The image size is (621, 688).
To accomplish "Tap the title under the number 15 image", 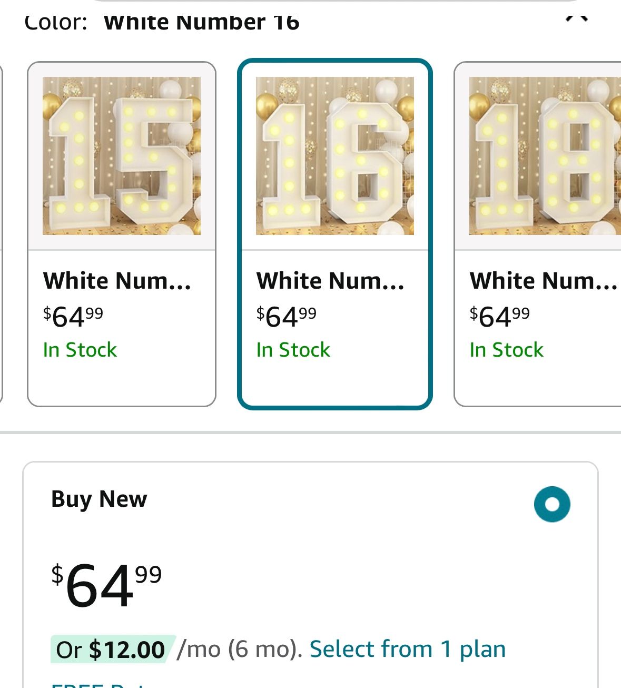I will pyautogui.click(x=117, y=281).
